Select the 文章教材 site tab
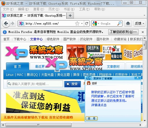The height and width of the screenshot is (128, 148). (x=113, y=66)
